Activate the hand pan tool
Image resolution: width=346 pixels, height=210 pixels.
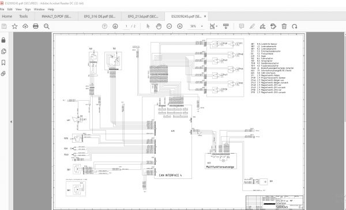[x=159, y=26]
